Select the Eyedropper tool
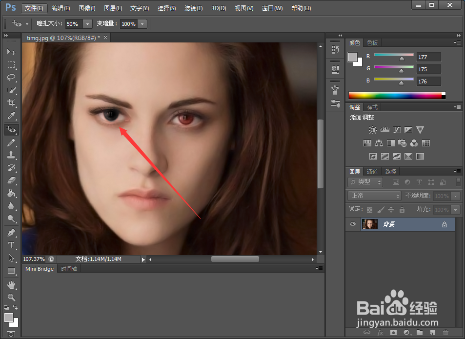 11,116
